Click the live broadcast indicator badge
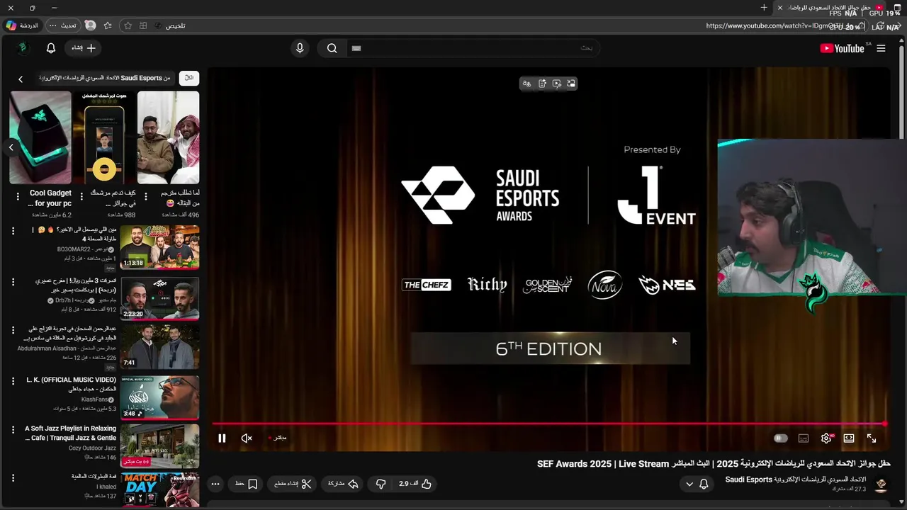Viewport: 907px width, 510px height. pyautogui.click(x=278, y=438)
